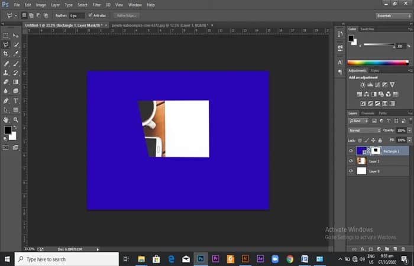
Task: Hide the Rectangle 1 layer
Action: [351, 151]
